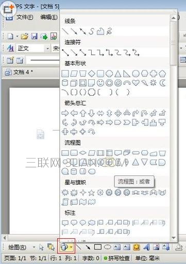Export to PDF icon in toolbar
This screenshot has width=186, height=264.
(54, 37)
